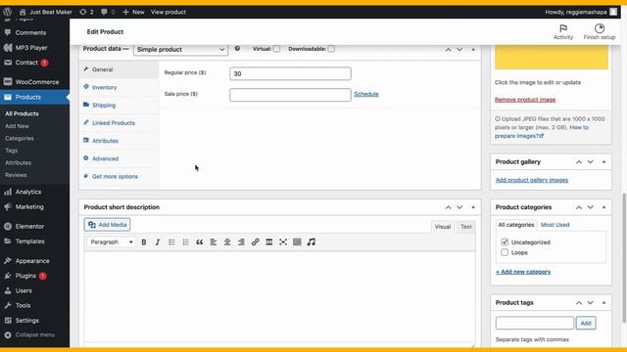Screen dimensions: 627x352
Task: Click View product in admin bar
Action: (169, 12)
